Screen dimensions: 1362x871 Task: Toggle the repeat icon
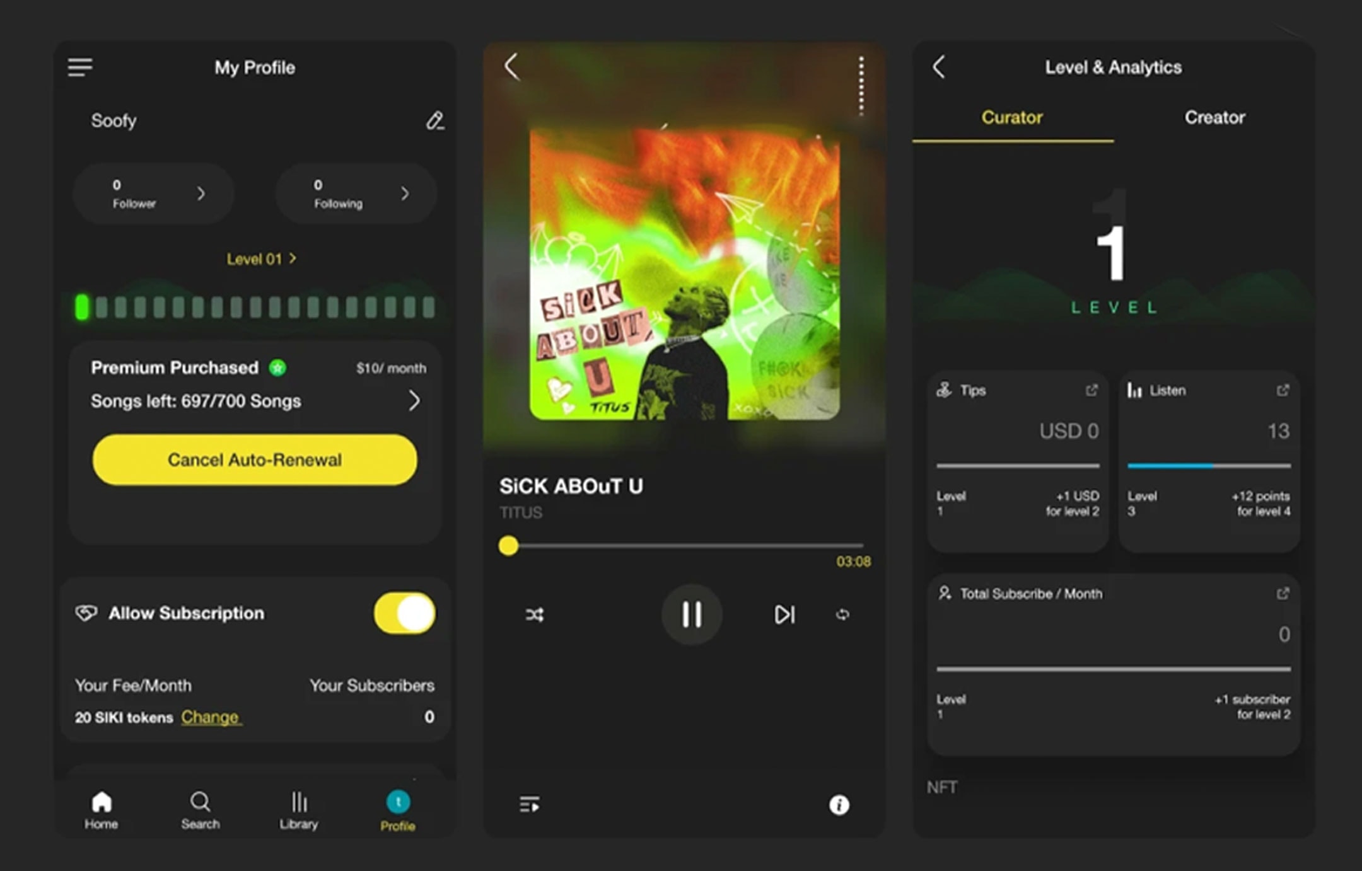click(842, 614)
